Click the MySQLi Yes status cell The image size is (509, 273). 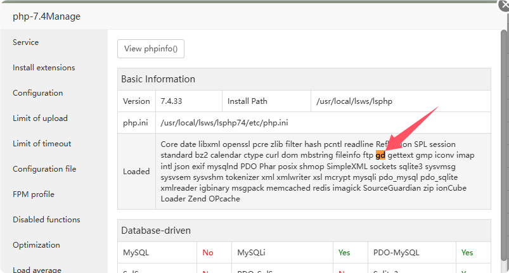click(344, 253)
